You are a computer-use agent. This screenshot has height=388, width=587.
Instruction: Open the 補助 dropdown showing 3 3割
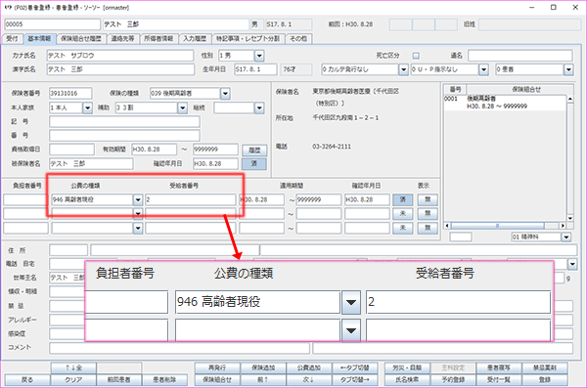tap(182, 108)
